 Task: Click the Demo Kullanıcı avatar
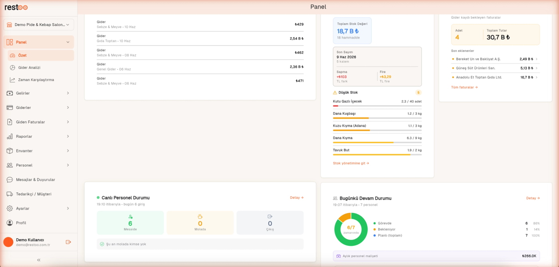[8, 242]
